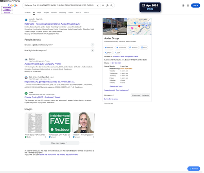The height and width of the screenshot is (173, 204).
Task: Click Own this business?
Action: tap(122, 90)
